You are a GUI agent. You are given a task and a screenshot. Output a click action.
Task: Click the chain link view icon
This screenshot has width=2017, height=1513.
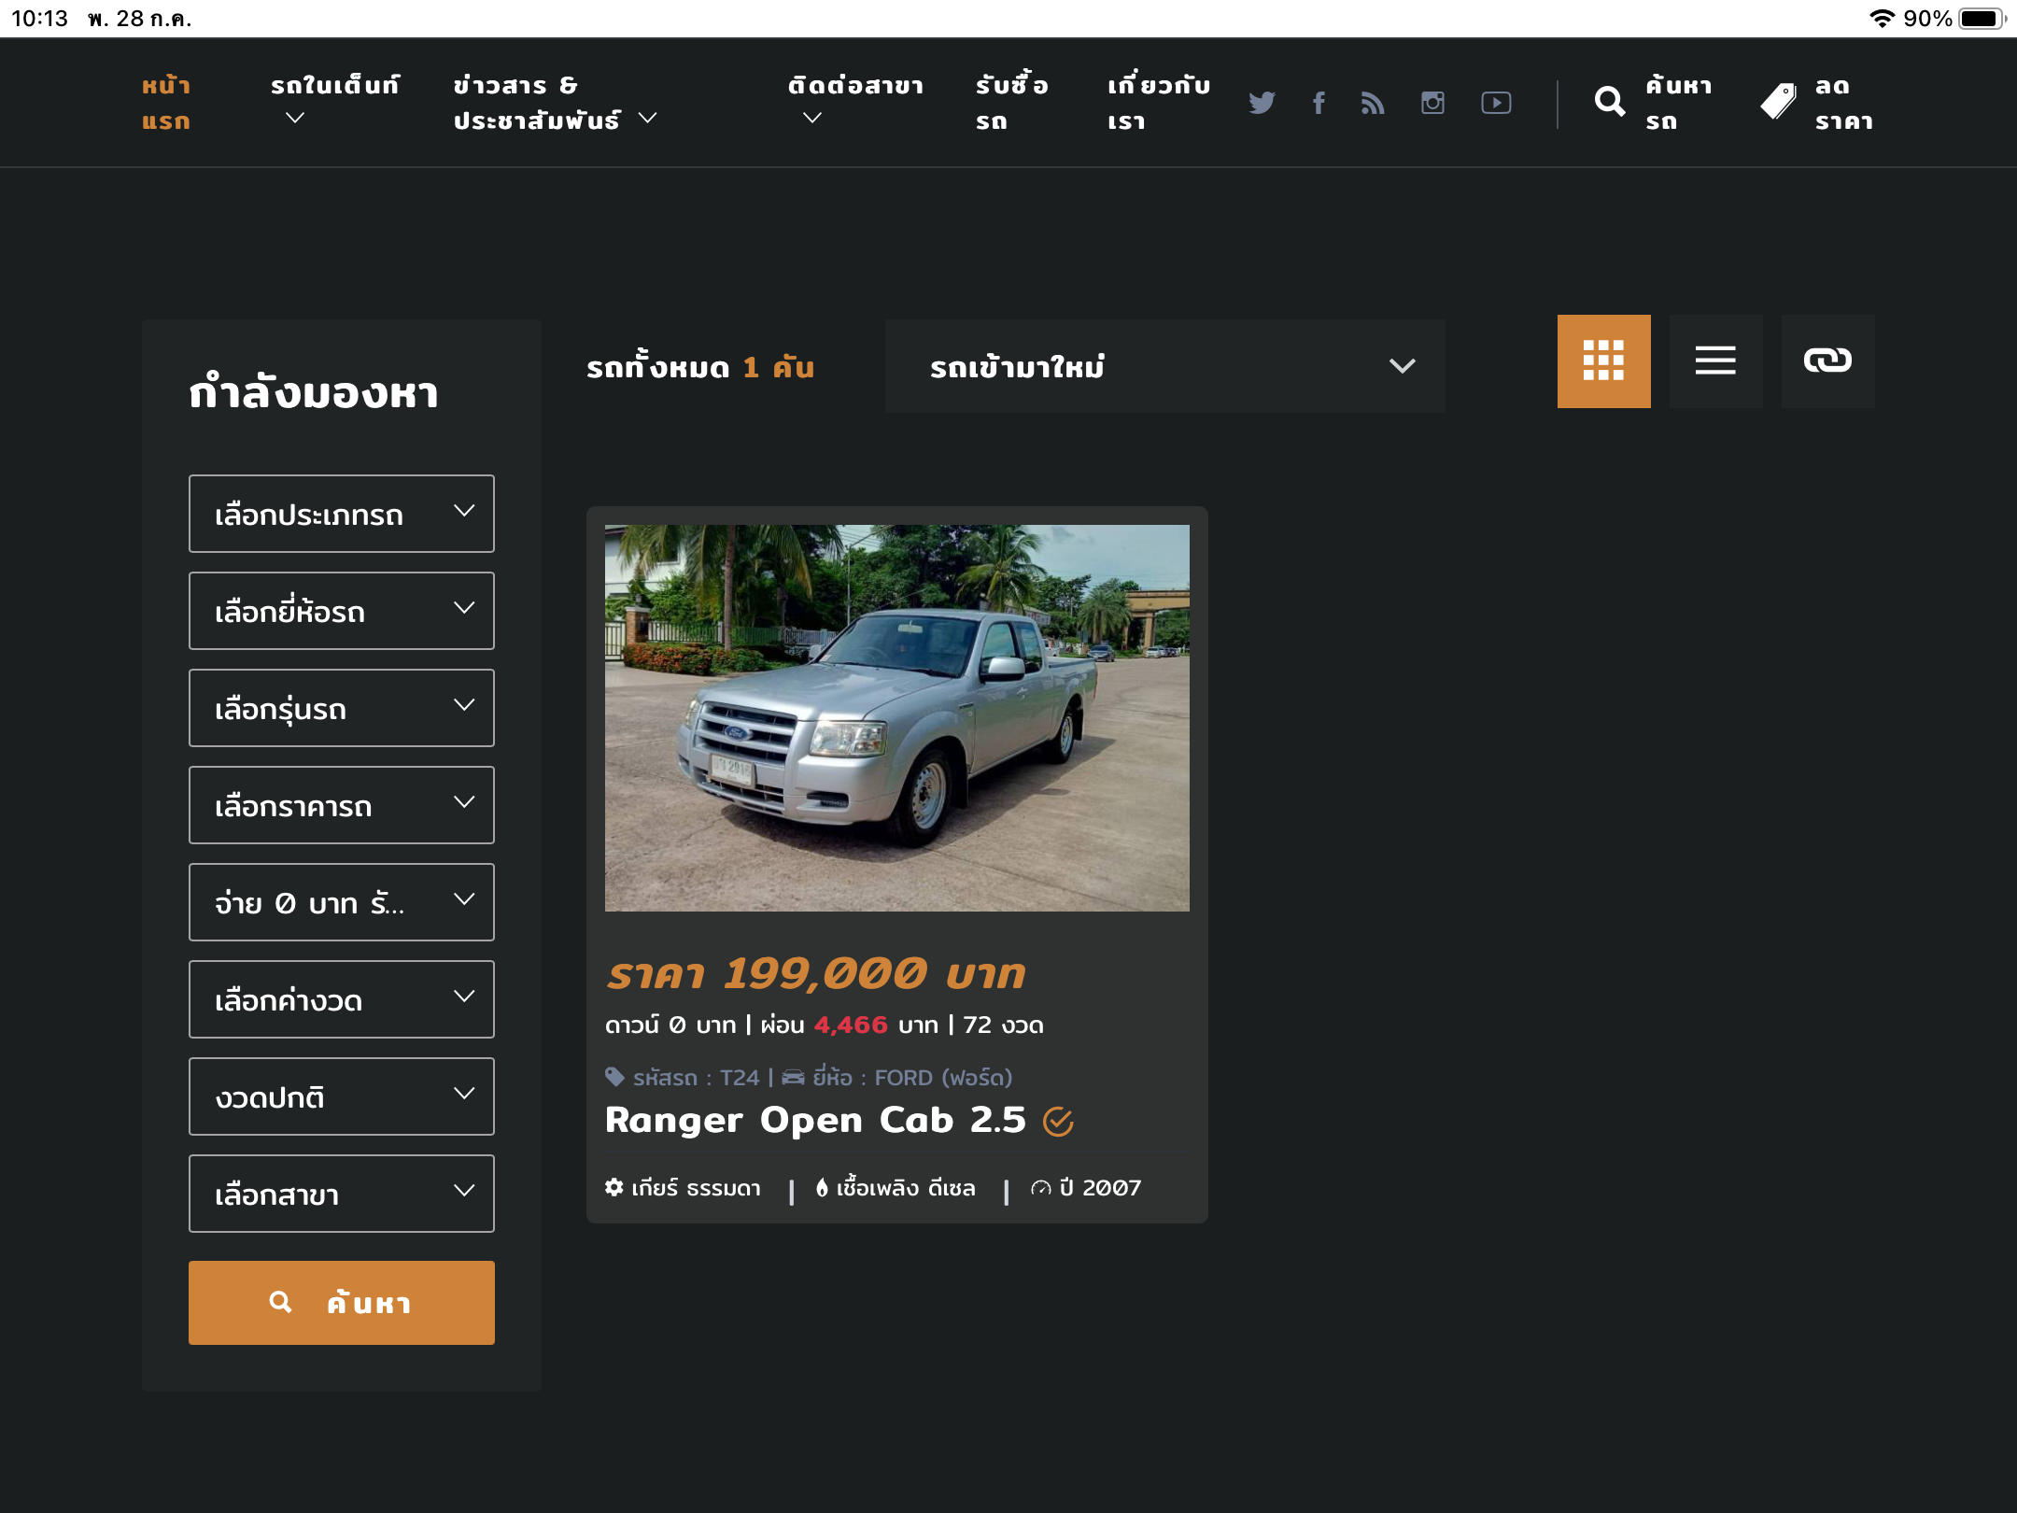[1827, 361]
